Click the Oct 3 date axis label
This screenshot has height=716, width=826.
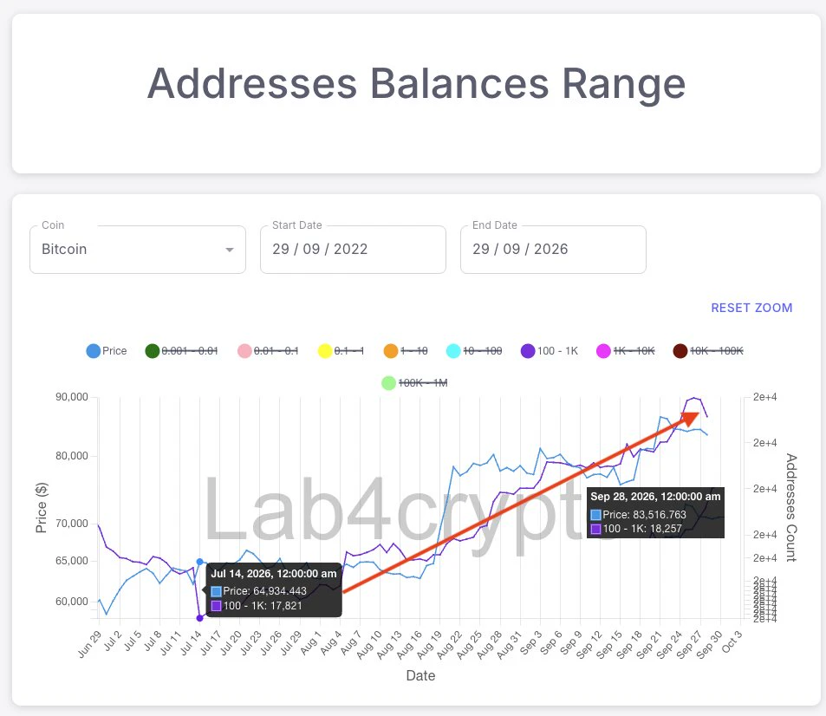[732, 641]
